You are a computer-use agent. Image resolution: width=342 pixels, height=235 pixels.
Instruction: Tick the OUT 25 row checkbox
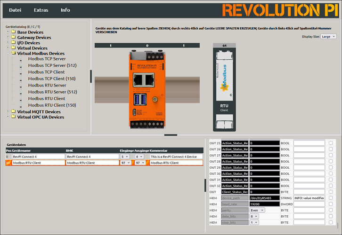click(x=331, y=143)
